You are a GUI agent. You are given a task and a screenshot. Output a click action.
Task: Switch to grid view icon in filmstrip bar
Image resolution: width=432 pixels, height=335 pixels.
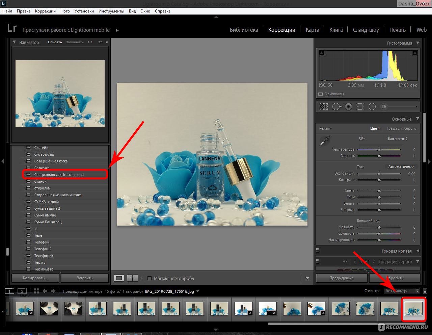click(x=36, y=291)
